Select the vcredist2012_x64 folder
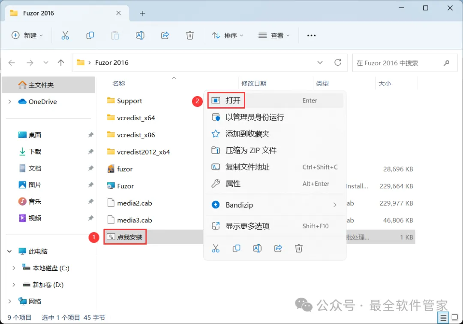463x324 pixels. coord(138,152)
